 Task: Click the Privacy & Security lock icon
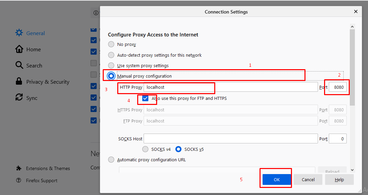(x=19, y=81)
